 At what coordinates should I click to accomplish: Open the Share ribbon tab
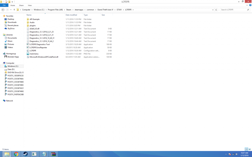[x=21, y=5]
